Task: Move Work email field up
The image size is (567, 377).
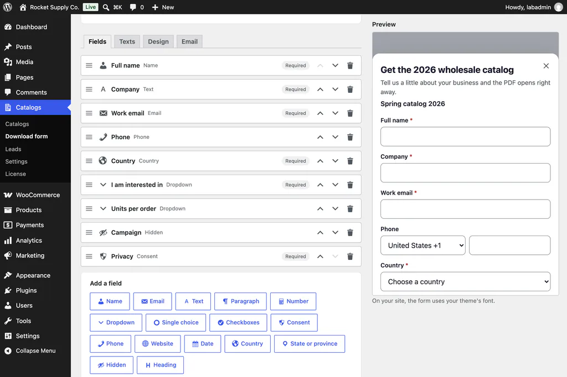Action: click(x=320, y=113)
